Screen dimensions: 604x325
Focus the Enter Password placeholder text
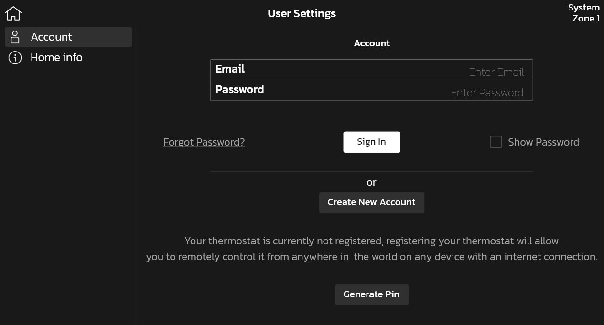pos(487,93)
